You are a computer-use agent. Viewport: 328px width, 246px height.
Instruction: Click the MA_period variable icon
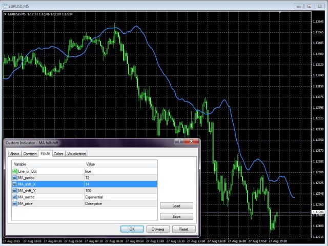pyautogui.click(x=15, y=177)
